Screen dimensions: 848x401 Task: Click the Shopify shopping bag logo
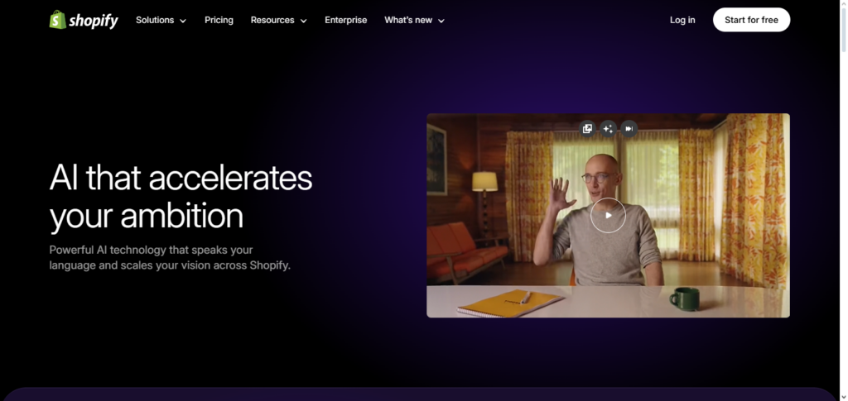(58, 20)
